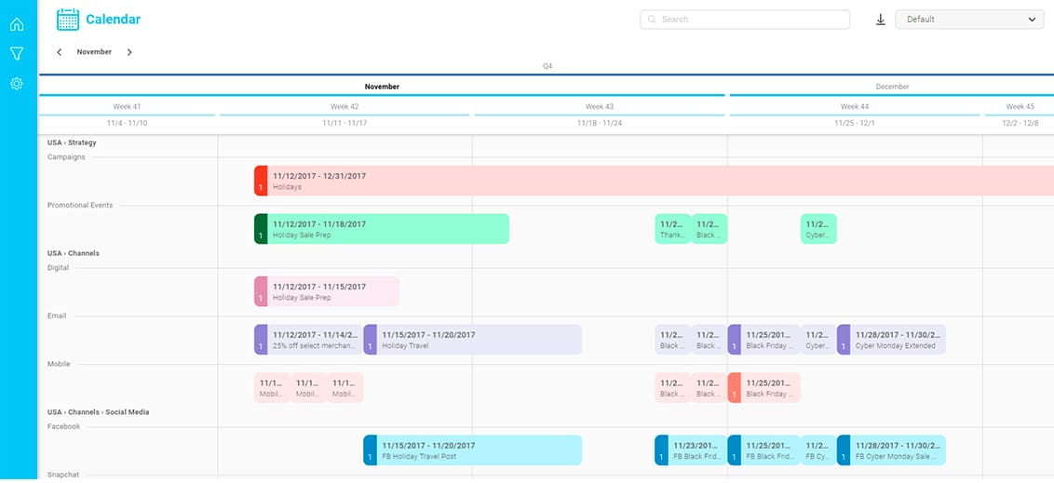Select the Week 44 header
1054x483 pixels.
click(855, 107)
